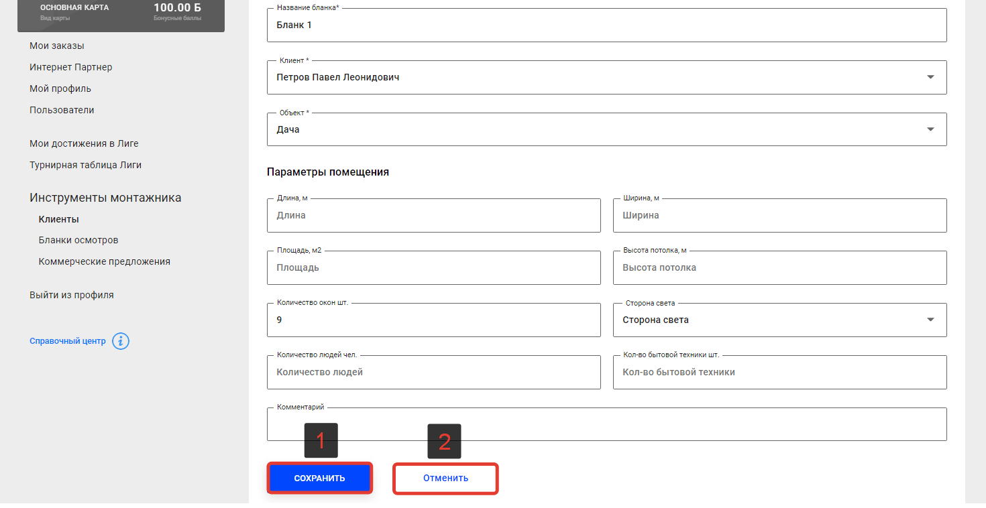
Task: Click the Название бланка field
Action: (606, 25)
